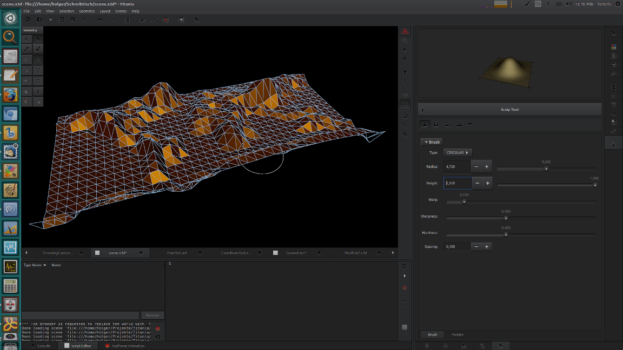Click the Sharpness slider handle
Screen dimensions: 623x350
point(506,218)
